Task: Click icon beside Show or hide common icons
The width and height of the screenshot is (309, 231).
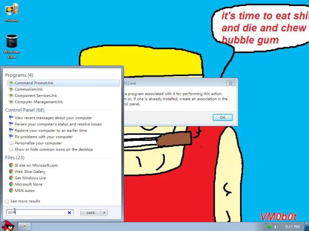Action: (11, 149)
